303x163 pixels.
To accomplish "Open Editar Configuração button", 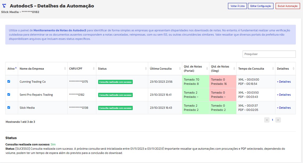I will [x=260, y=6].
